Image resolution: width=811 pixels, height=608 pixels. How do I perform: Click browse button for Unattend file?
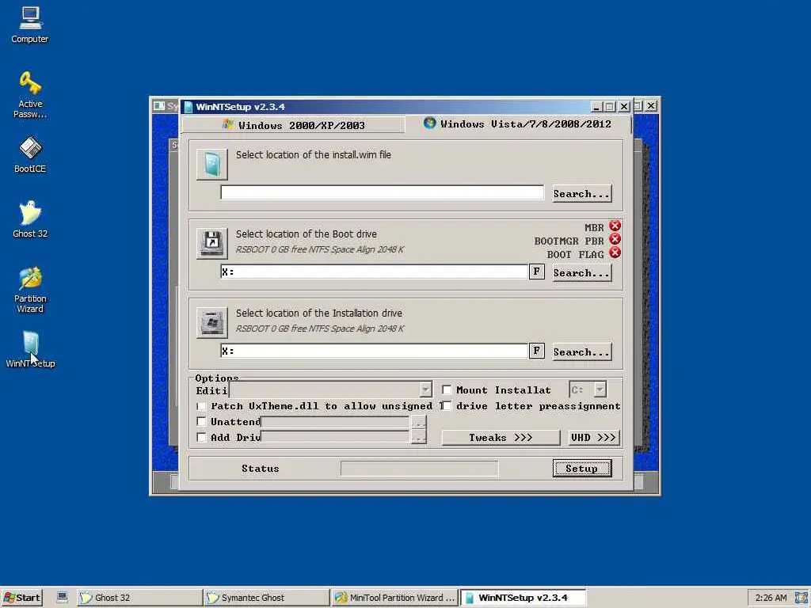[x=418, y=422]
